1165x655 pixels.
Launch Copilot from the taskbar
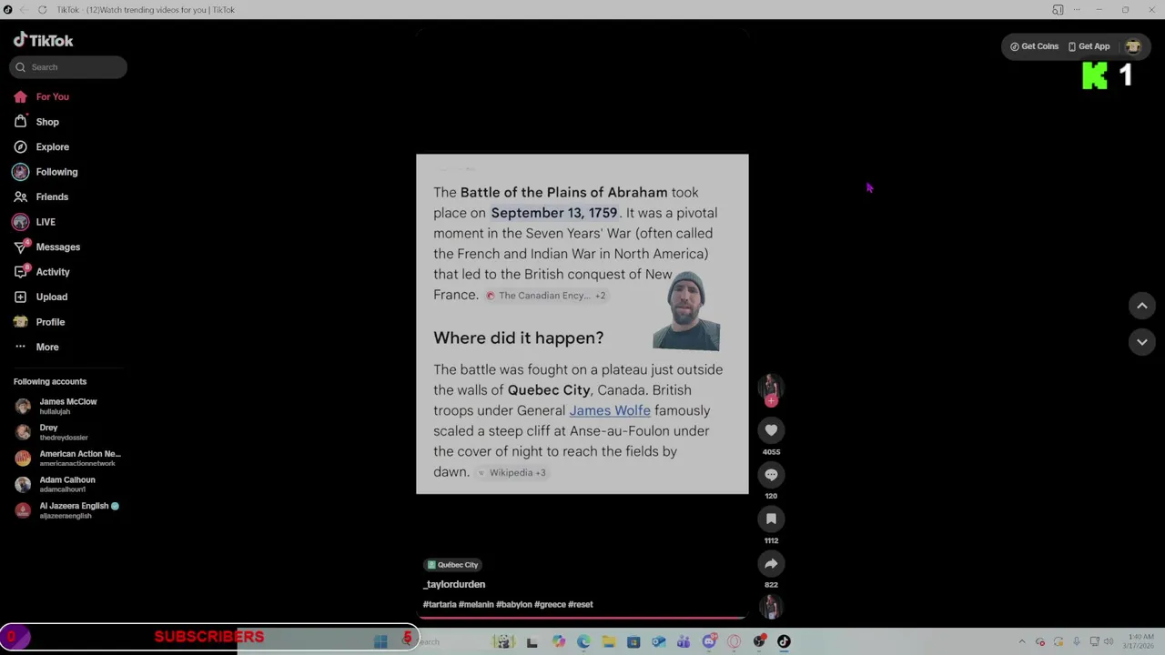click(559, 642)
